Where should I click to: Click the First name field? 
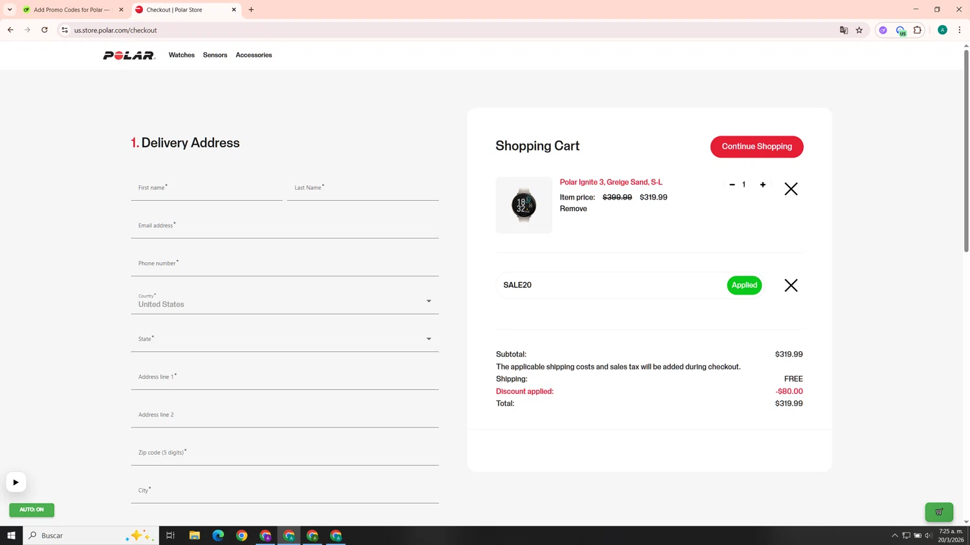point(207,188)
